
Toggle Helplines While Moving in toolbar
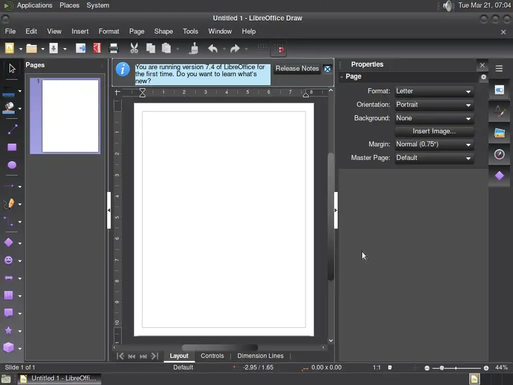279,49
